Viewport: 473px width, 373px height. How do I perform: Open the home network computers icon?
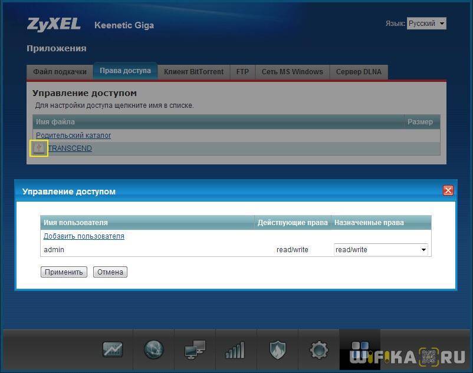pyautogui.click(x=195, y=350)
